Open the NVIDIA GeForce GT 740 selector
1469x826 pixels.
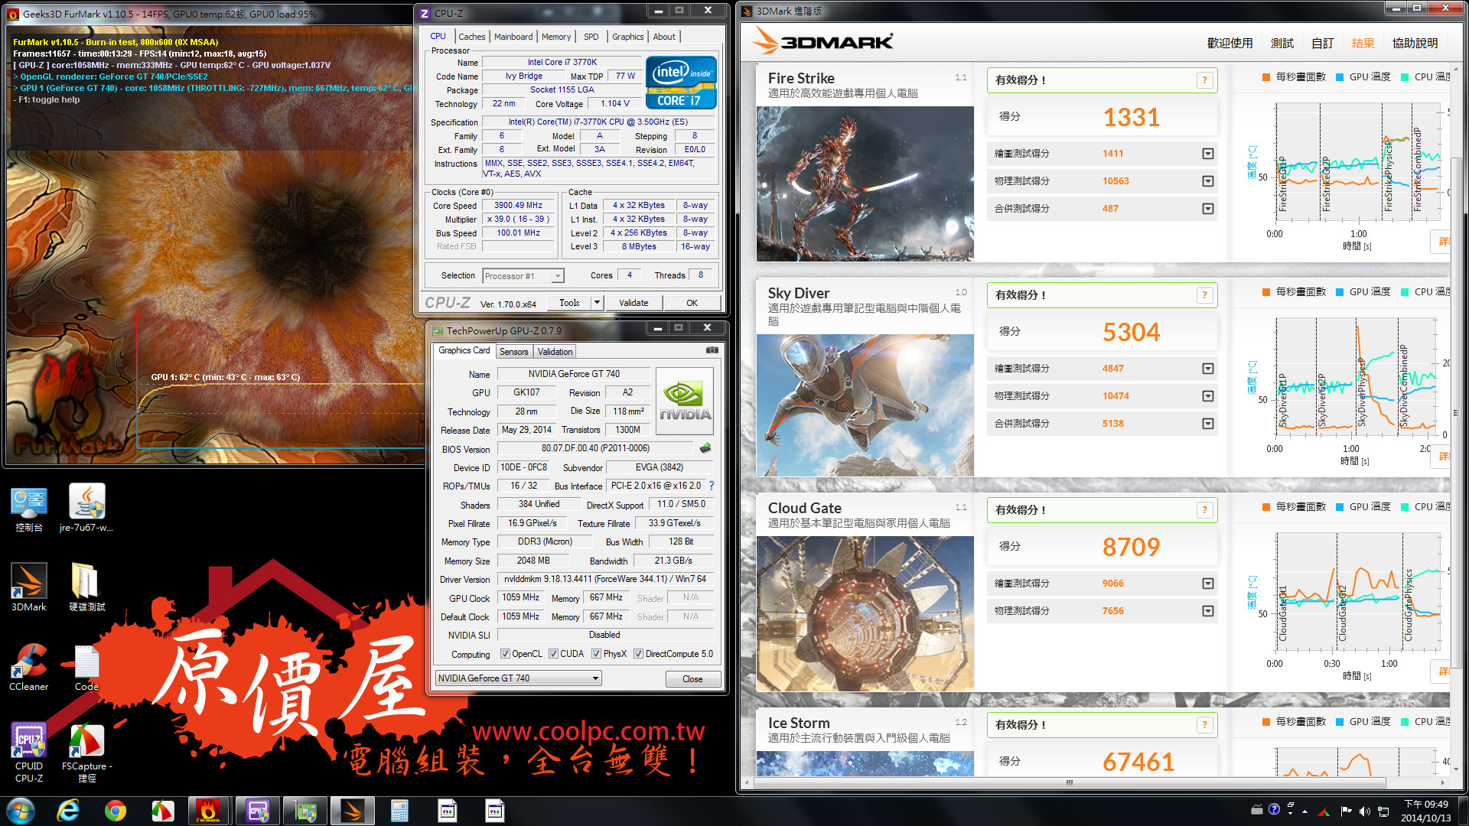coord(518,678)
